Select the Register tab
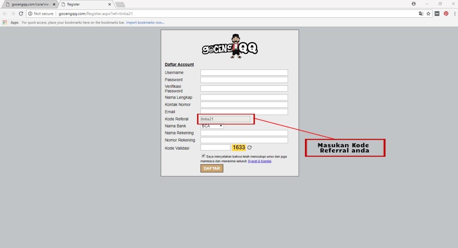 click(x=85, y=5)
